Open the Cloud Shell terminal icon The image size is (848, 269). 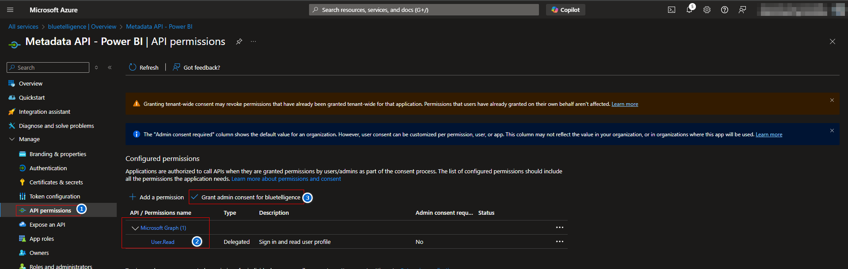(x=671, y=10)
